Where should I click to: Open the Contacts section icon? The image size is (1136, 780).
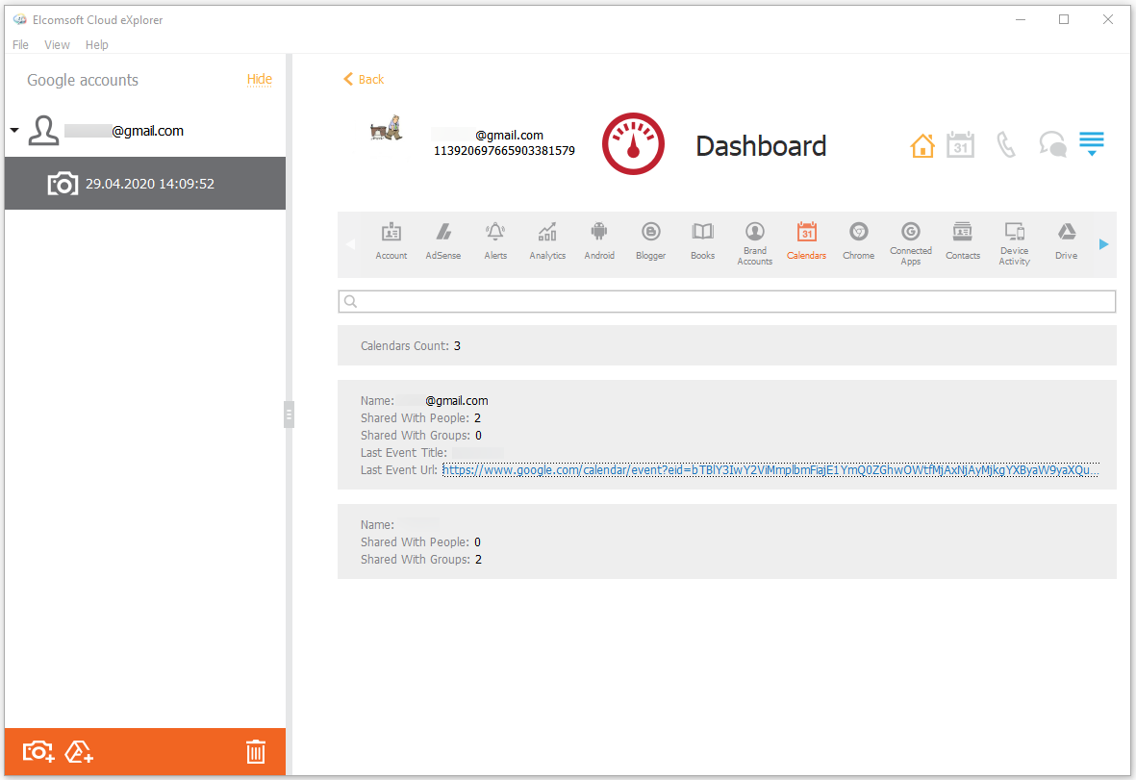[962, 242]
